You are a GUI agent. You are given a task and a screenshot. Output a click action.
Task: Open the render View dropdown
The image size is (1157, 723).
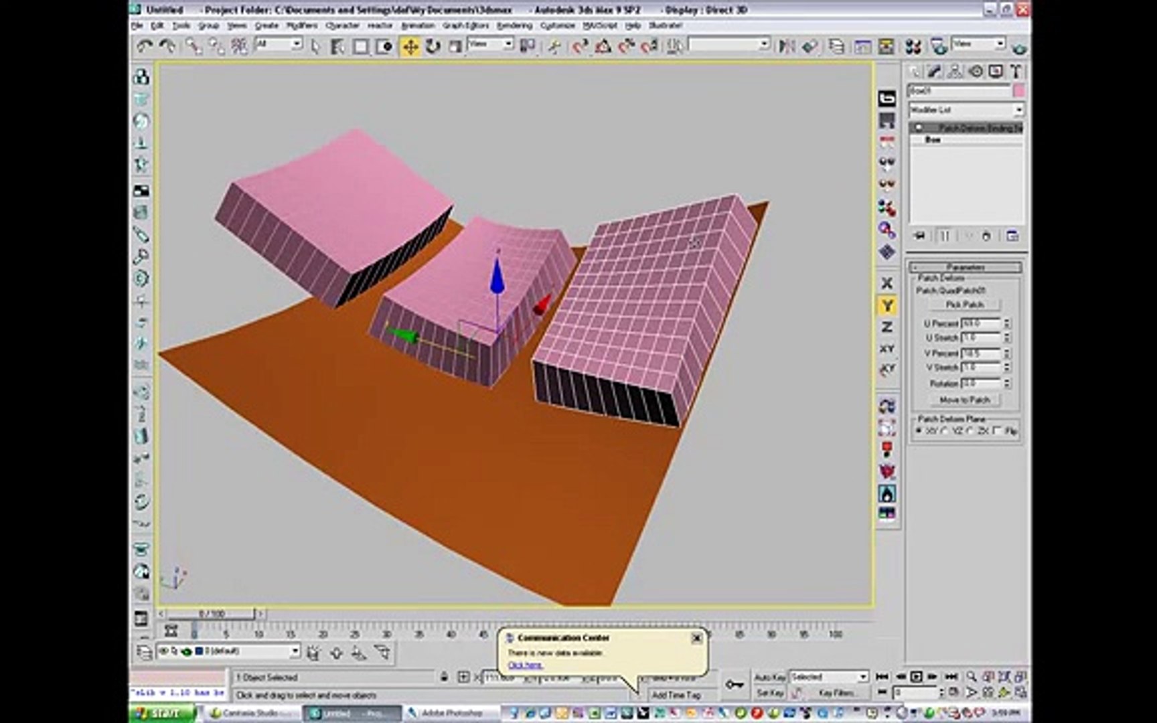979,44
